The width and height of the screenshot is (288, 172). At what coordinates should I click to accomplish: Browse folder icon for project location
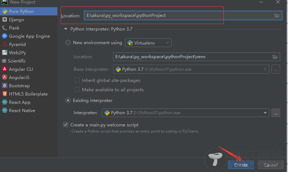coord(277,15)
